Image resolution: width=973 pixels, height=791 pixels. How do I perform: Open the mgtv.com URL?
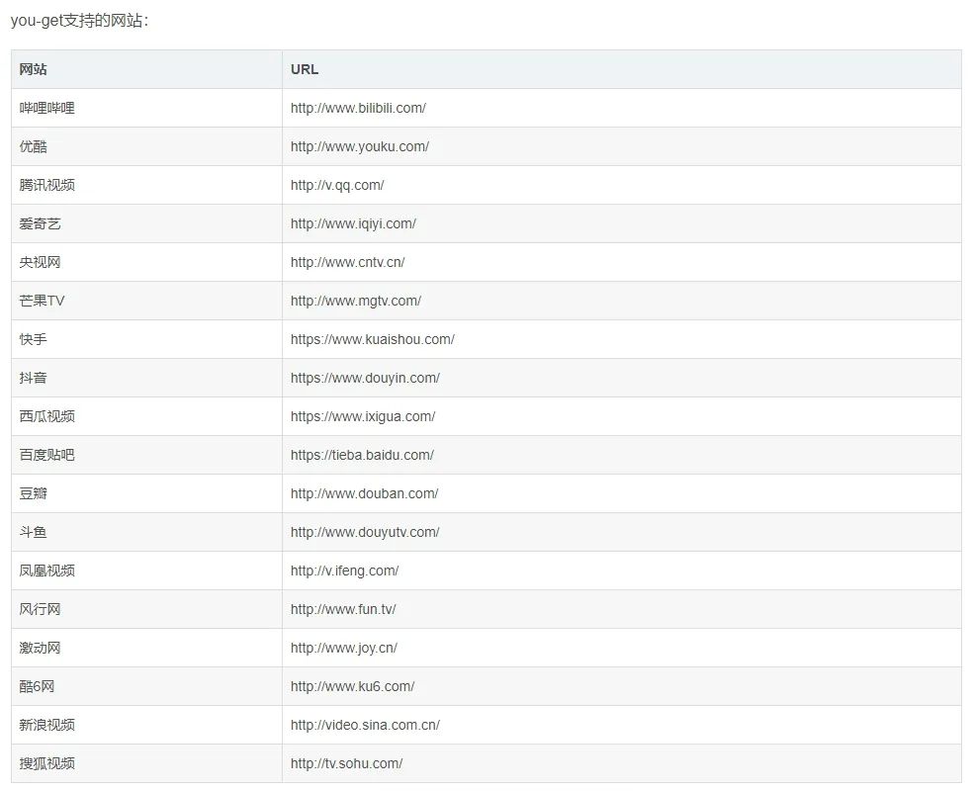(355, 301)
